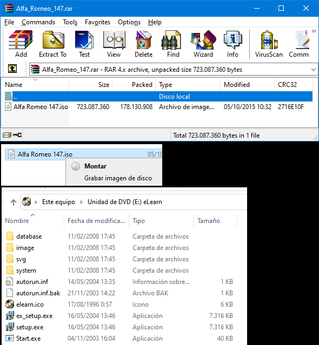Open the Favorites menu
Screen dimensions: 319x345
97,22
